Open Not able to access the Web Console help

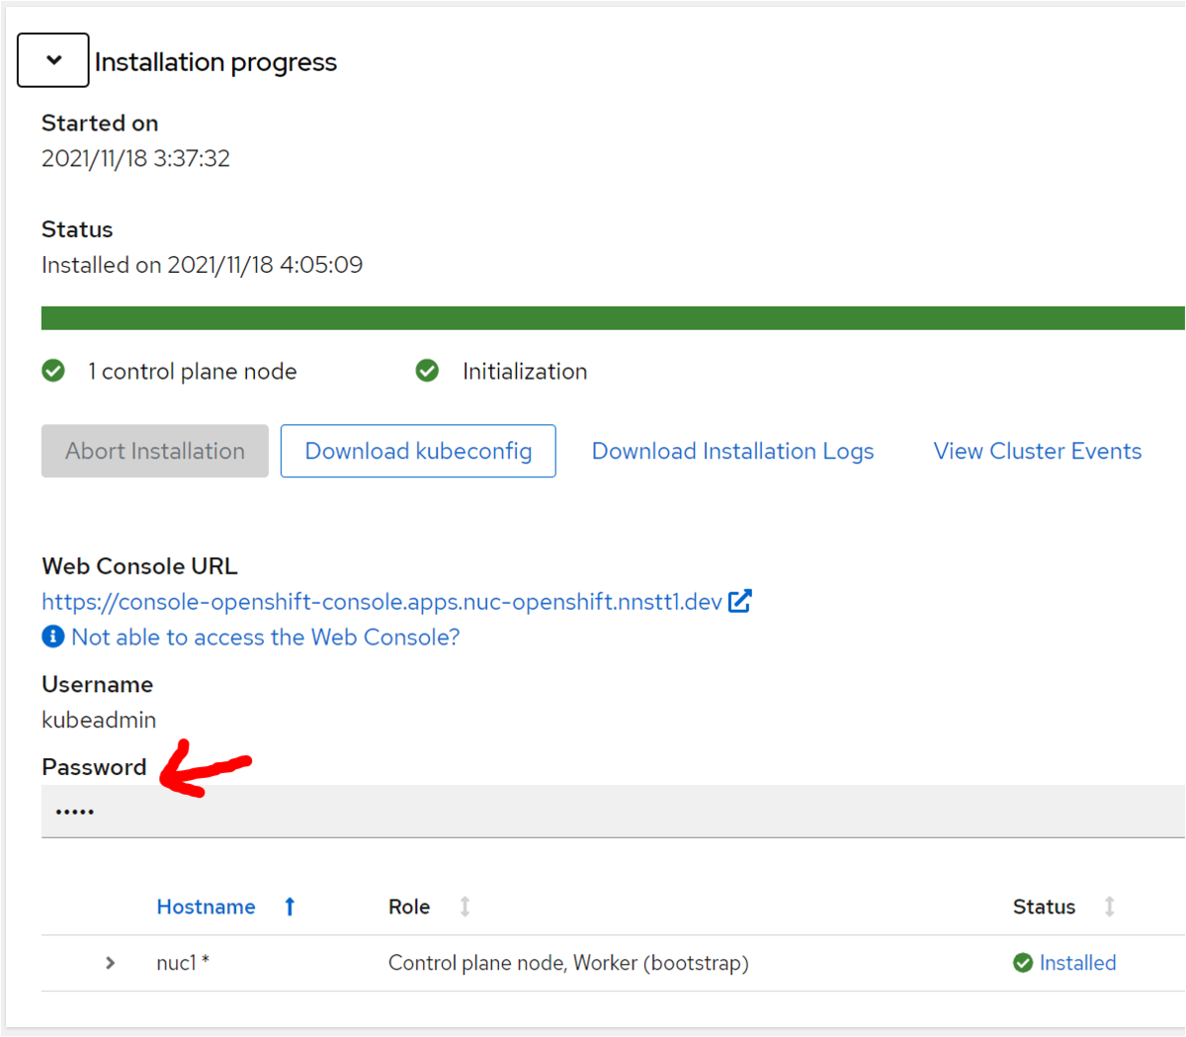coord(265,638)
